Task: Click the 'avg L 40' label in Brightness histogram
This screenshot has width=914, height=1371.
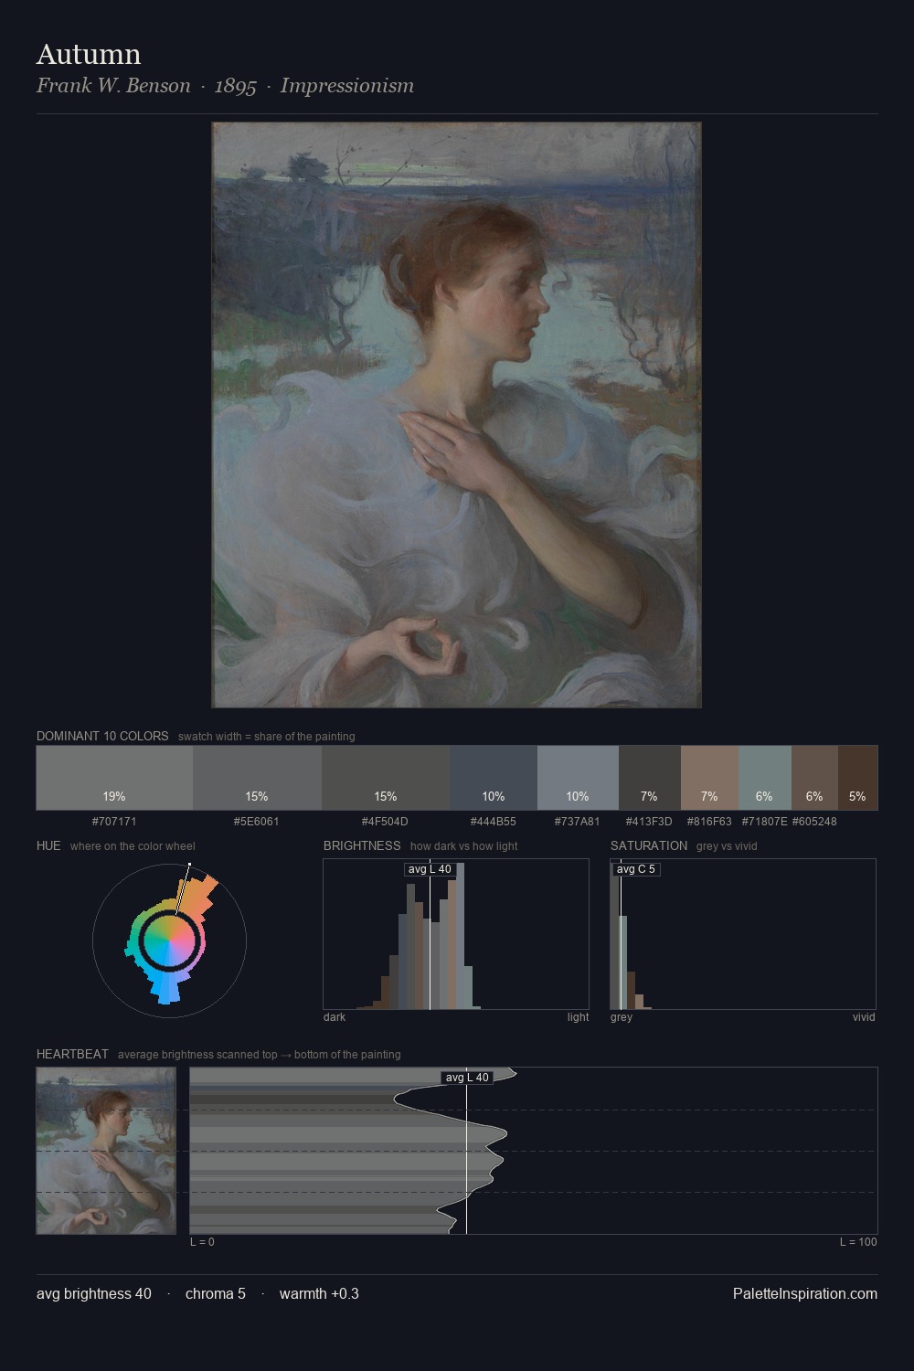Action: (430, 869)
